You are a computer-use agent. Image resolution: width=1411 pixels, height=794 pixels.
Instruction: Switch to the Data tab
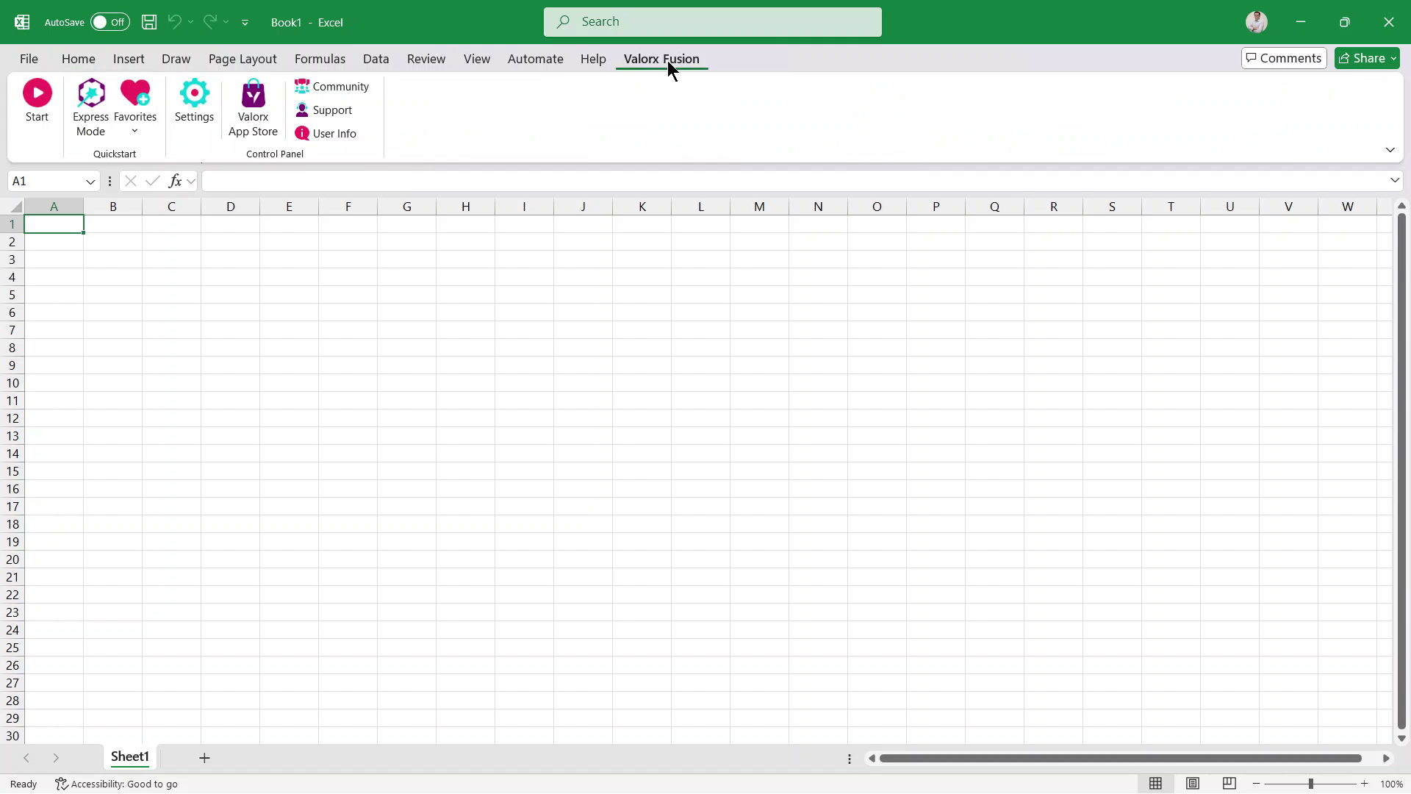(x=376, y=59)
